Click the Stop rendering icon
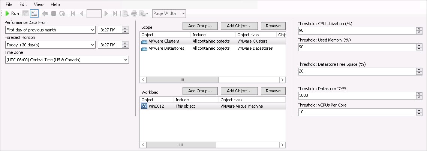The height and width of the screenshot is (151, 427). [x=54, y=13]
